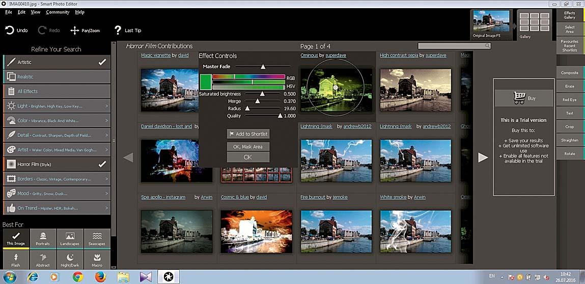Open the Gallery grid view icon

tap(533, 23)
